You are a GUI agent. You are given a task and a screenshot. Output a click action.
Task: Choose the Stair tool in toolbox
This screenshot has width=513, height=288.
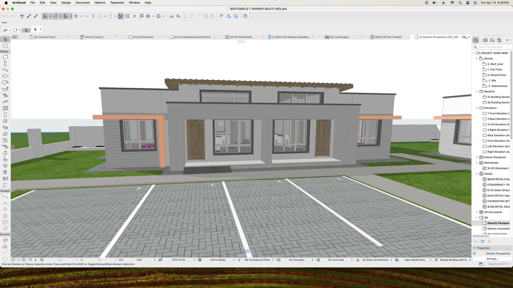5,95
